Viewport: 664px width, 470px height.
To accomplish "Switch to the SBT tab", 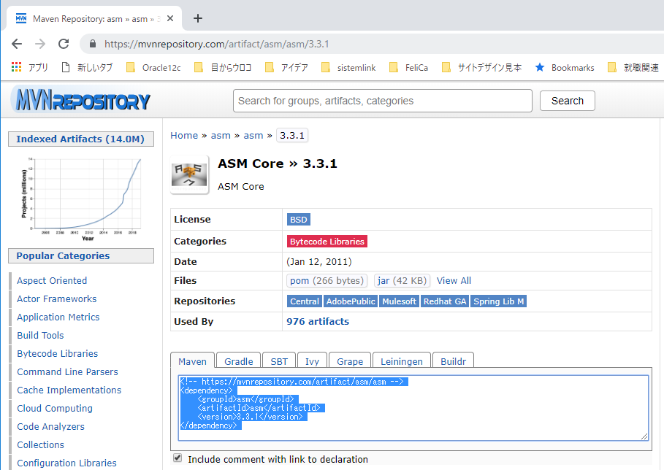I will [279, 361].
